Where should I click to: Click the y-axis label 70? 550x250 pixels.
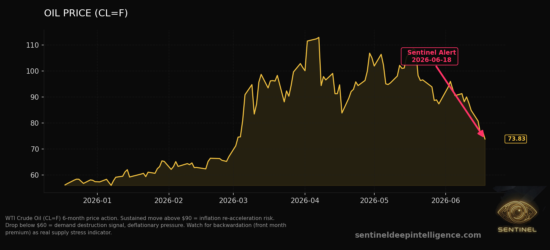[x=35, y=149]
